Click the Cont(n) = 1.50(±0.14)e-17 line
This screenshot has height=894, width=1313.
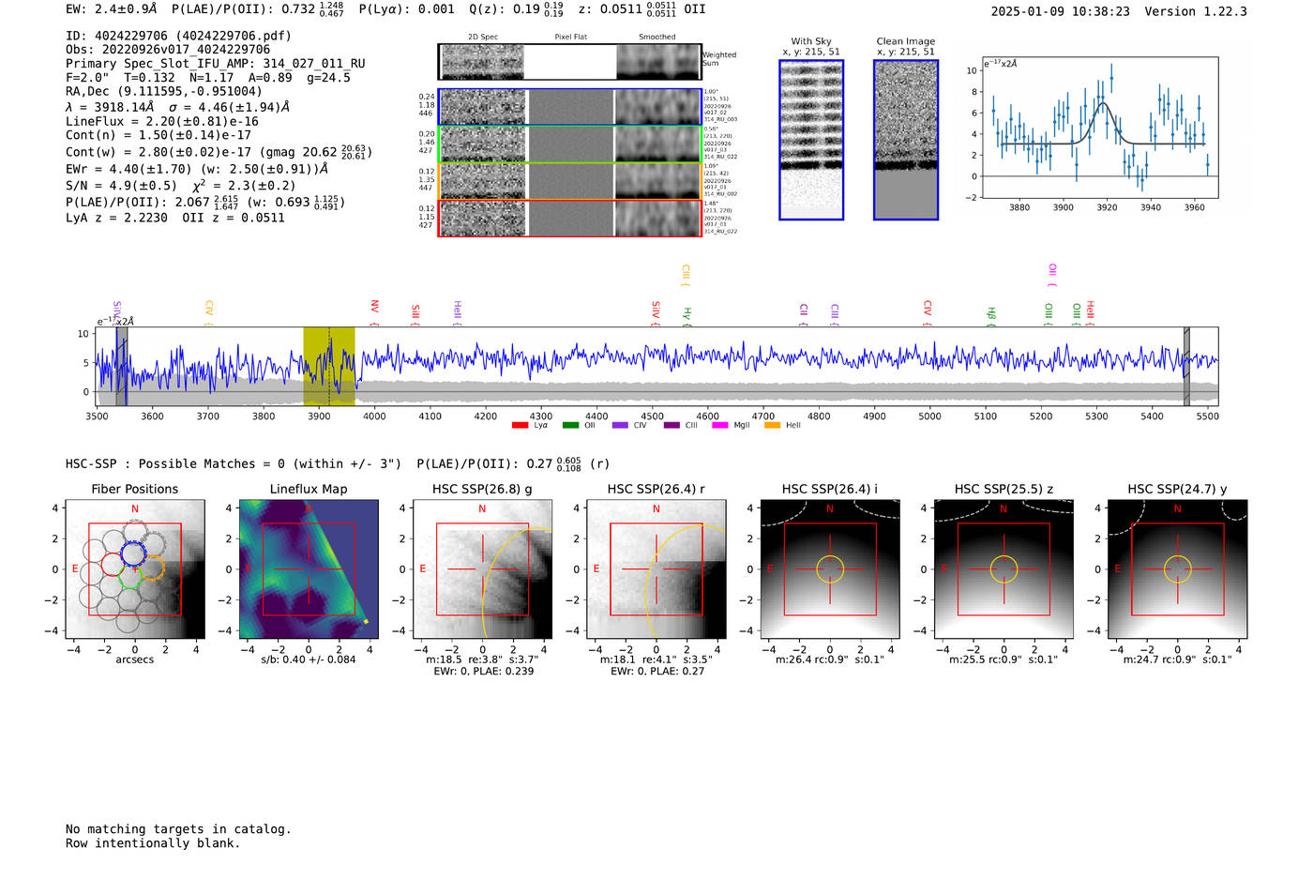[158, 135]
